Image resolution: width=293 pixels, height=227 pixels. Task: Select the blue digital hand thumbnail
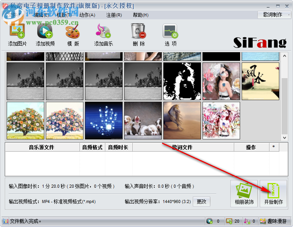coord(104,121)
